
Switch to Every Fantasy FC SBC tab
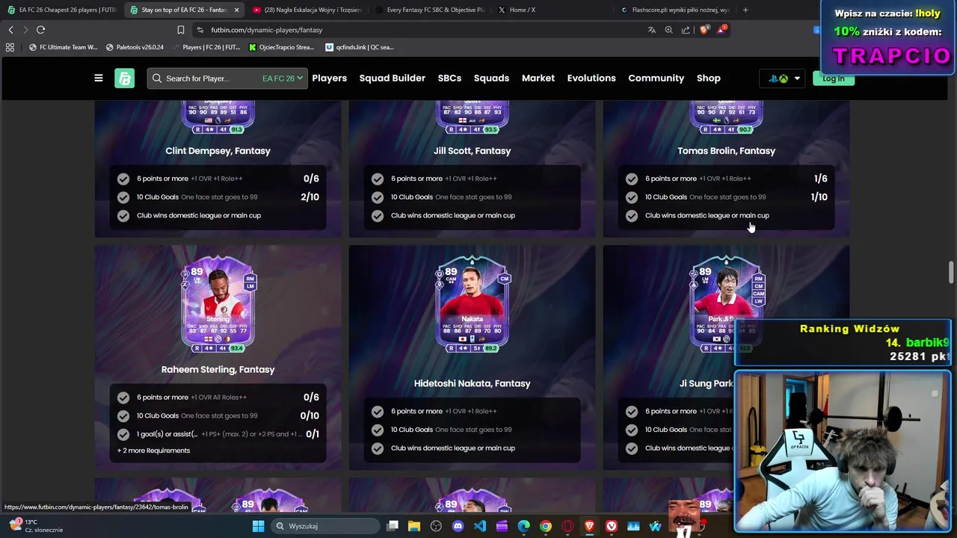[x=429, y=10]
